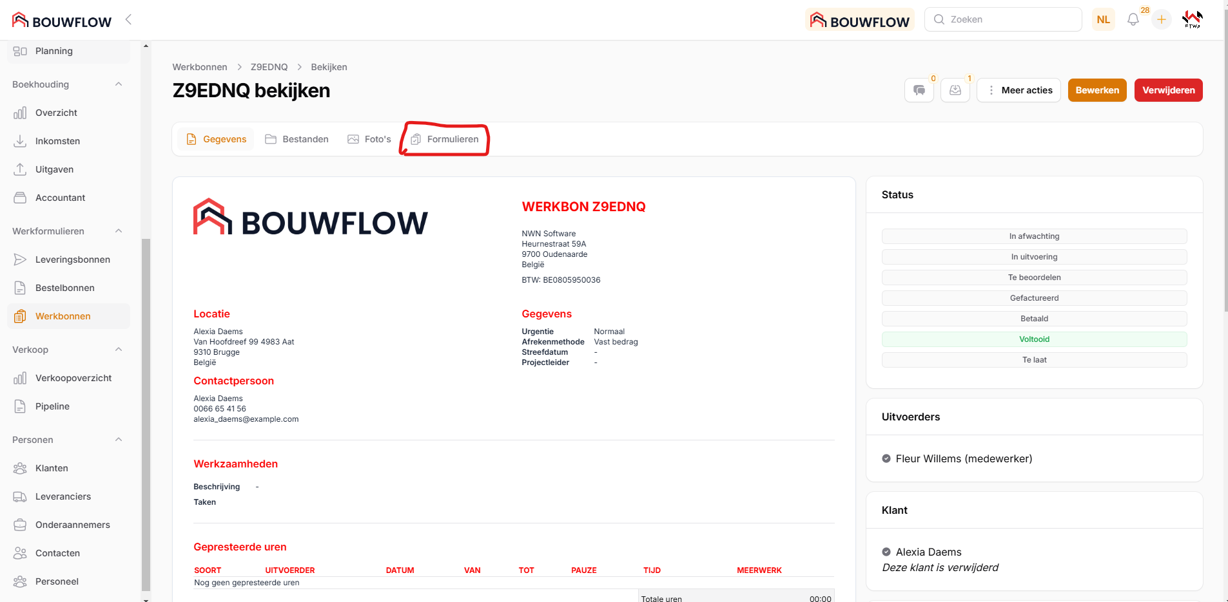The image size is (1228, 602).
Task: Switch to the Formulieren tab
Action: (x=445, y=139)
